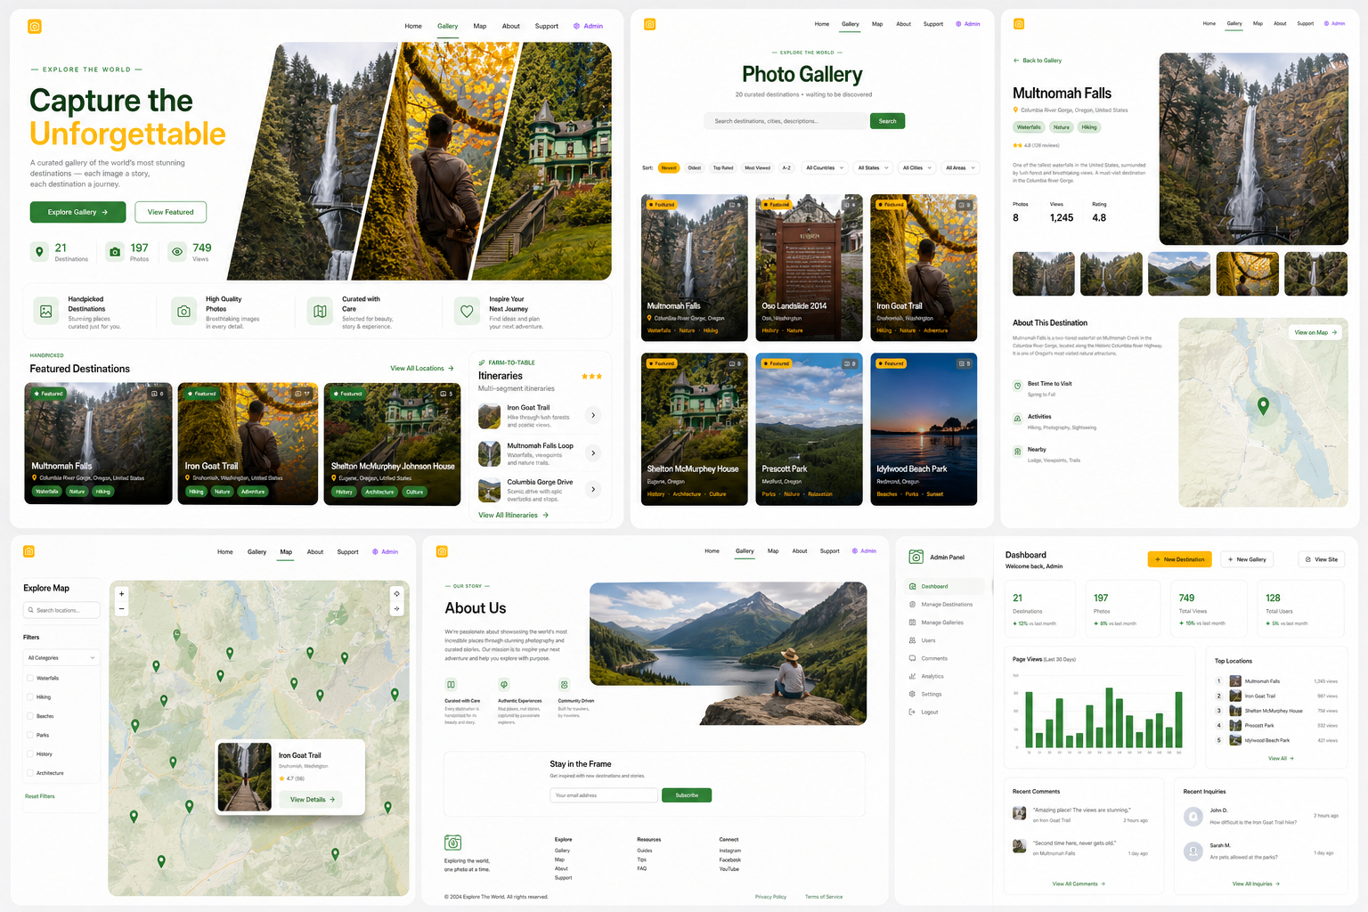Click the Authentic Experiences icon on About Us

[504, 685]
